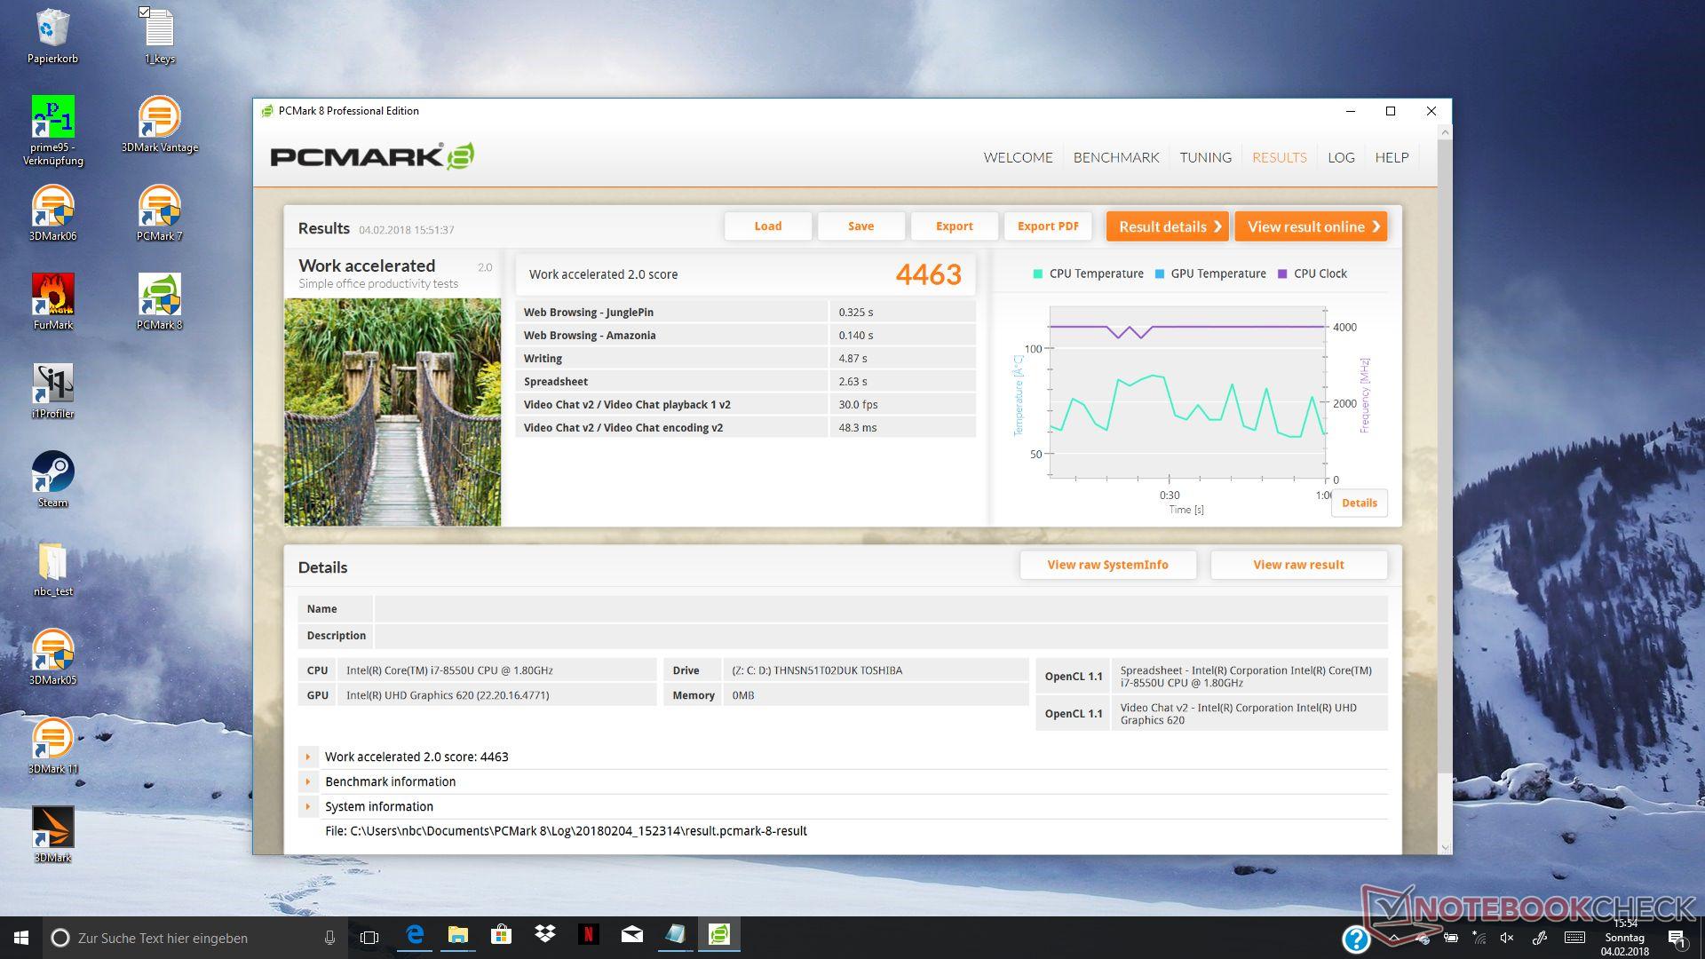
Task: Open the FurMark desktop icon
Action: click(x=52, y=297)
